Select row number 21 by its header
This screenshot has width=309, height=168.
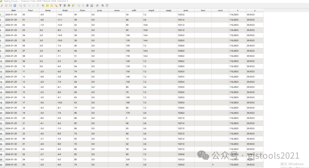click(x=2, y=118)
